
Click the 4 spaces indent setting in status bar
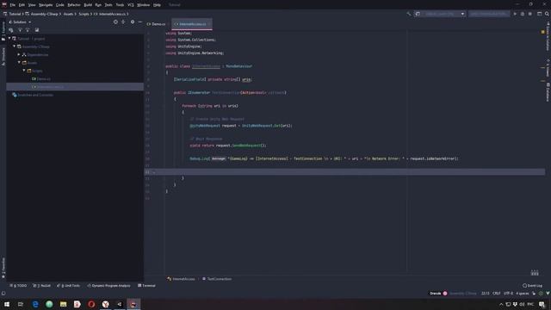(523, 293)
